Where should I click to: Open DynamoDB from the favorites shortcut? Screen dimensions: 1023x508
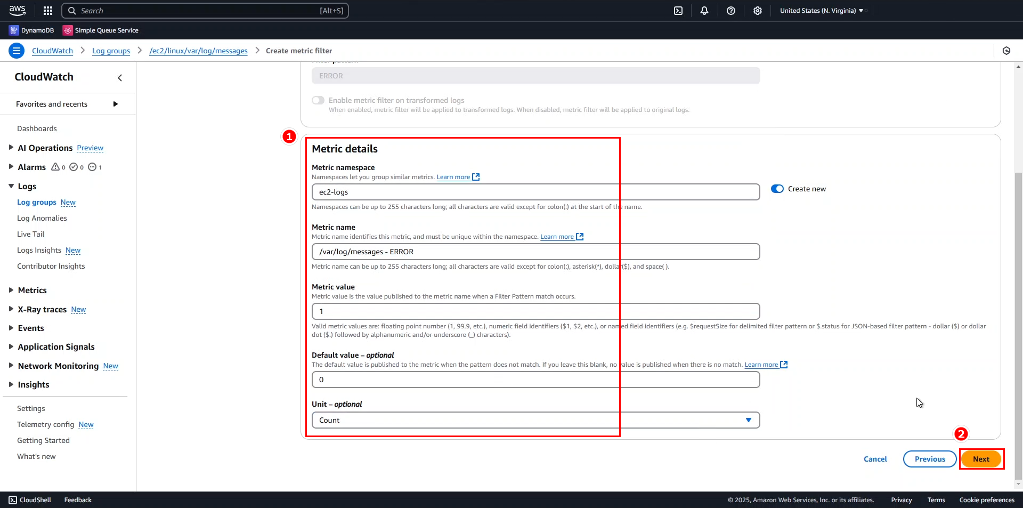point(31,30)
